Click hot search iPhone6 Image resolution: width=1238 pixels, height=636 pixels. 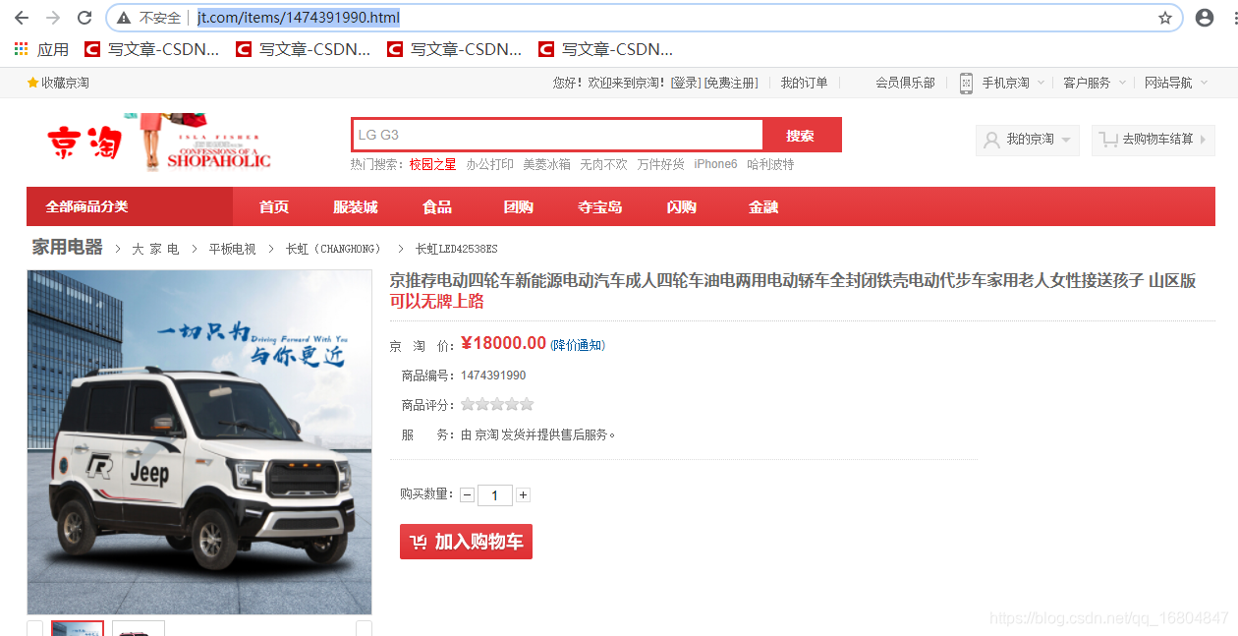(x=715, y=164)
